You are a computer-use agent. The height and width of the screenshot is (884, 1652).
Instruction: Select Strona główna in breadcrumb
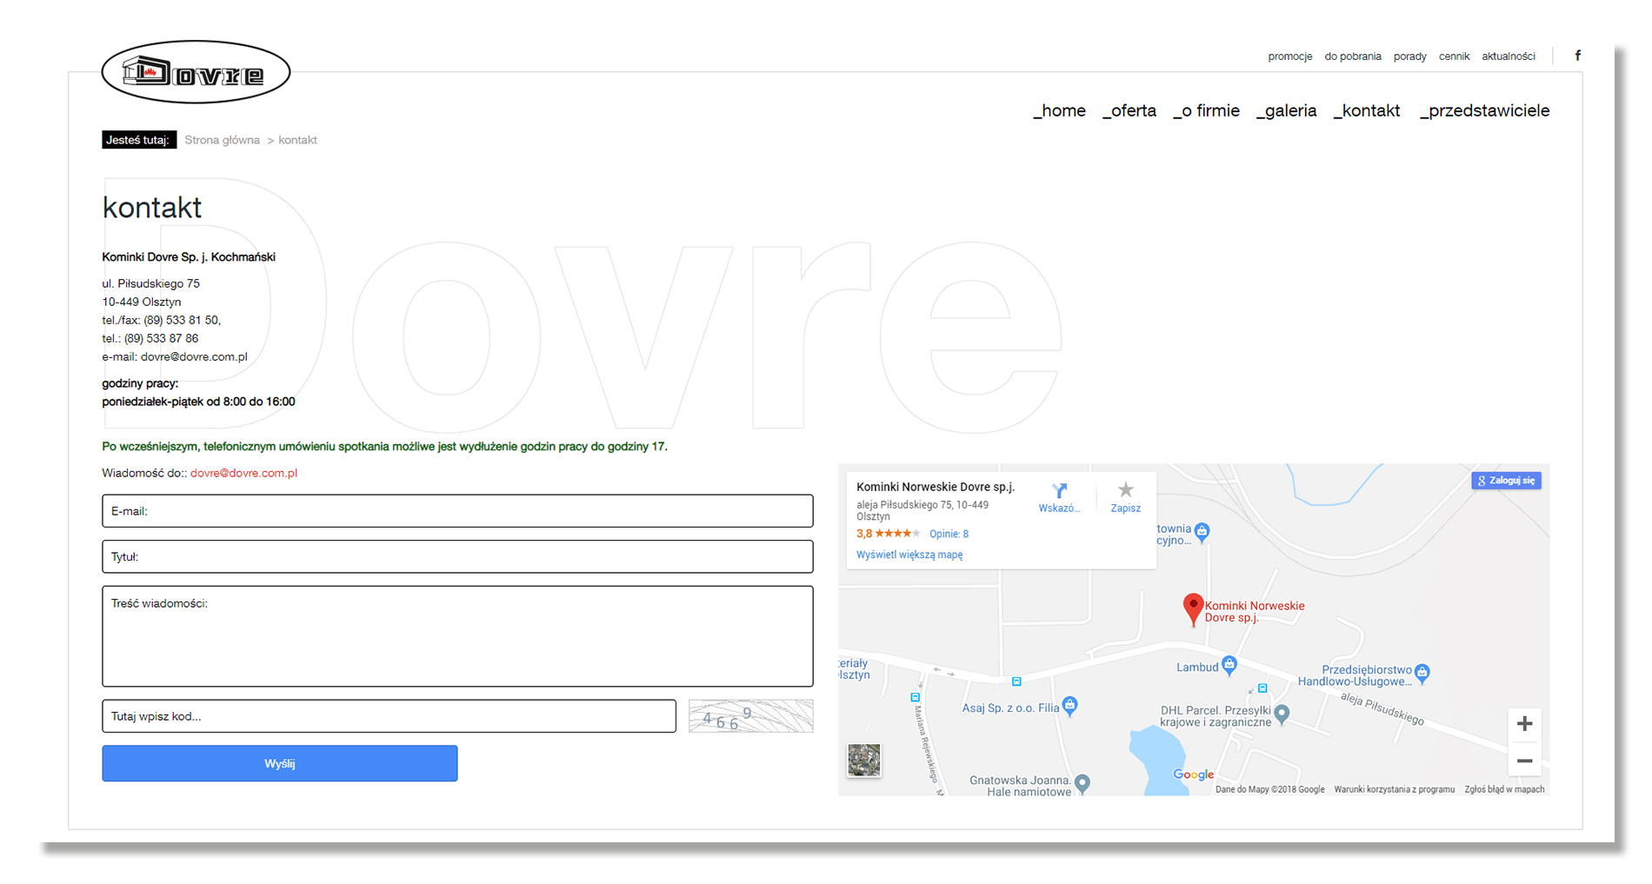click(x=222, y=140)
